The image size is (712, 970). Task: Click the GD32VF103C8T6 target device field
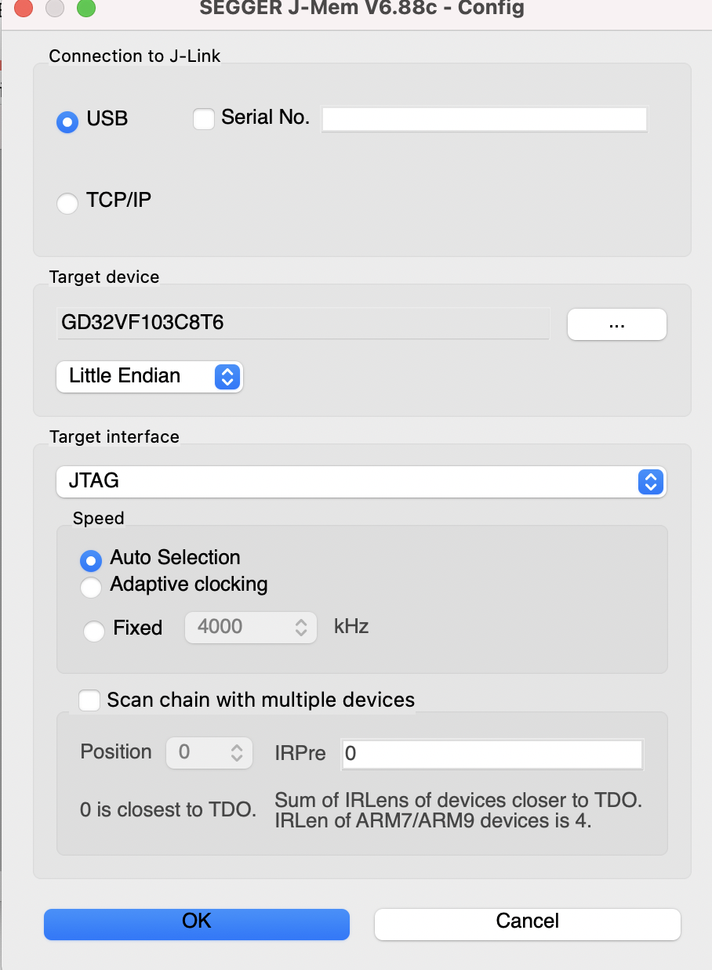pos(303,323)
